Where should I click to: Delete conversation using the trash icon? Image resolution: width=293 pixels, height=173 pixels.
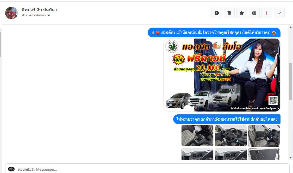[229, 13]
